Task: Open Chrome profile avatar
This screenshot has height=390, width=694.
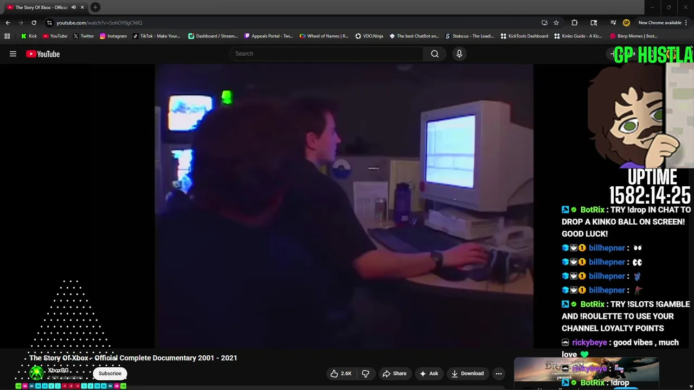Action: point(626,23)
